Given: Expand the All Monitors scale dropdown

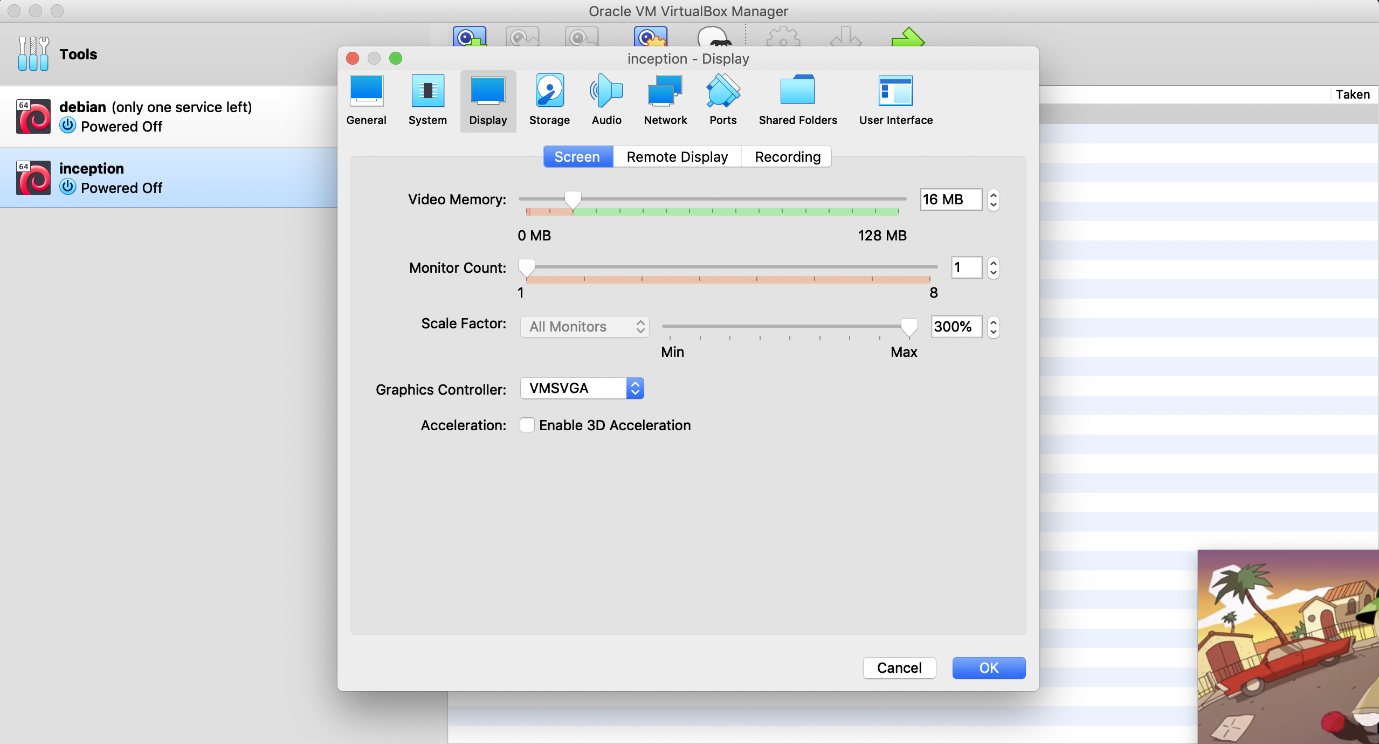Looking at the screenshot, I should pos(585,327).
